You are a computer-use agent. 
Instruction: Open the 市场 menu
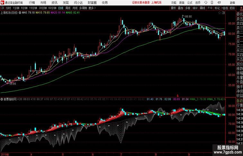click(x=43, y=3)
